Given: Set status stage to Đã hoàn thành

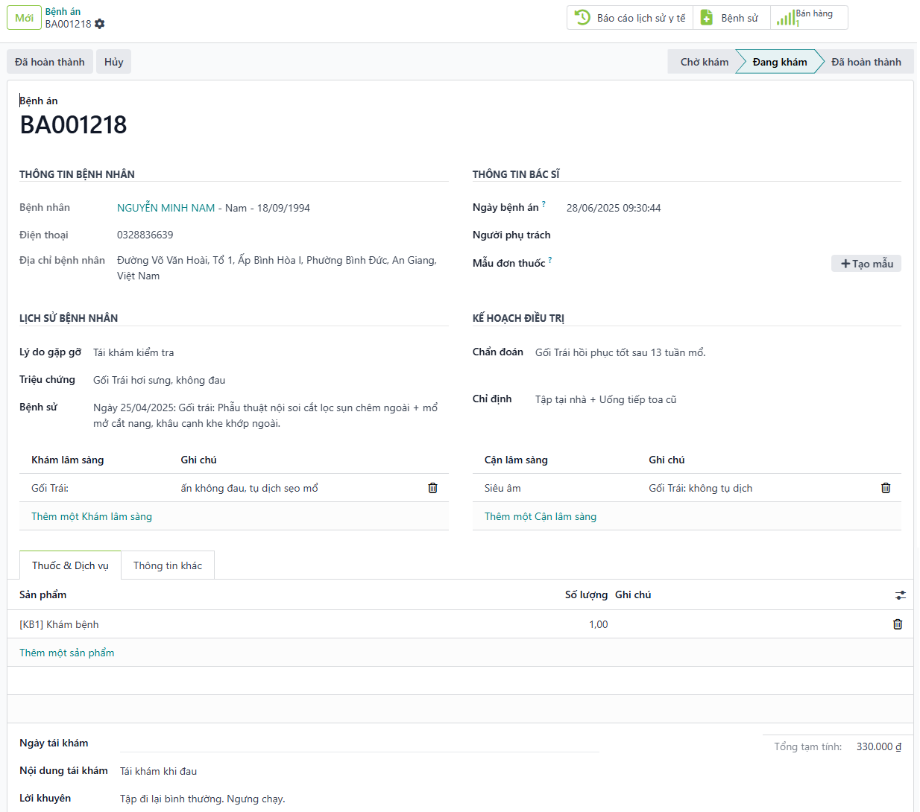Looking at the screenshot, I should click(x=866, y=62).
